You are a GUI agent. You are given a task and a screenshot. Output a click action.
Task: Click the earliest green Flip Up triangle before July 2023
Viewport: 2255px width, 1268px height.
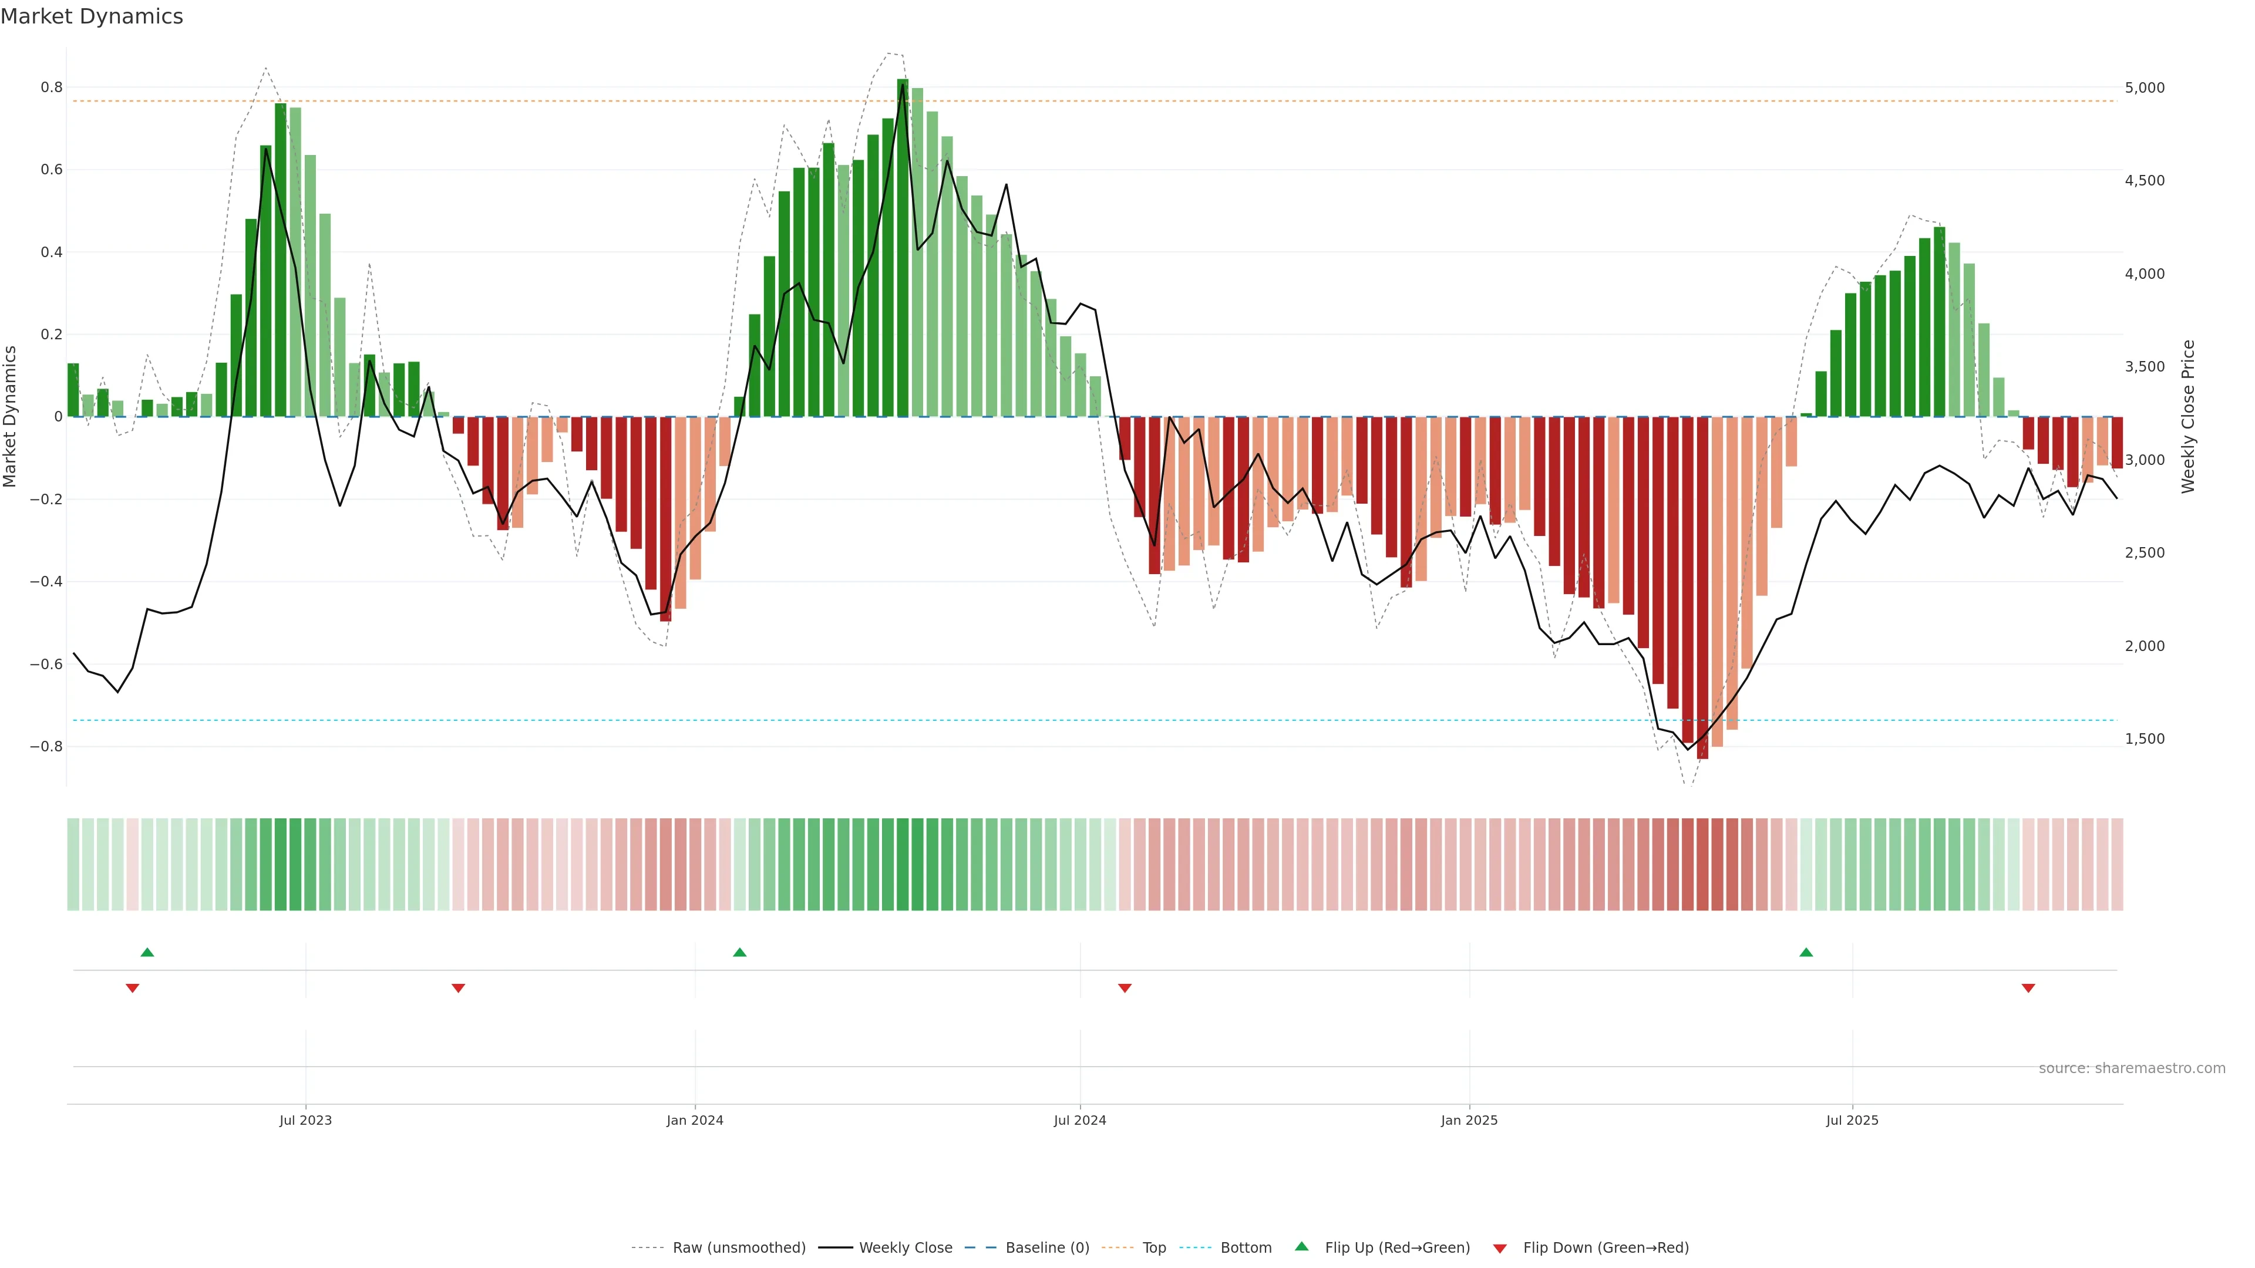(147, 952)
